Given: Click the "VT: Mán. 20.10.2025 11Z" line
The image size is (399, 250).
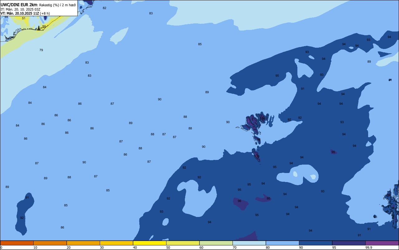Looking at the screenshot, I should (x=20, y=13).
